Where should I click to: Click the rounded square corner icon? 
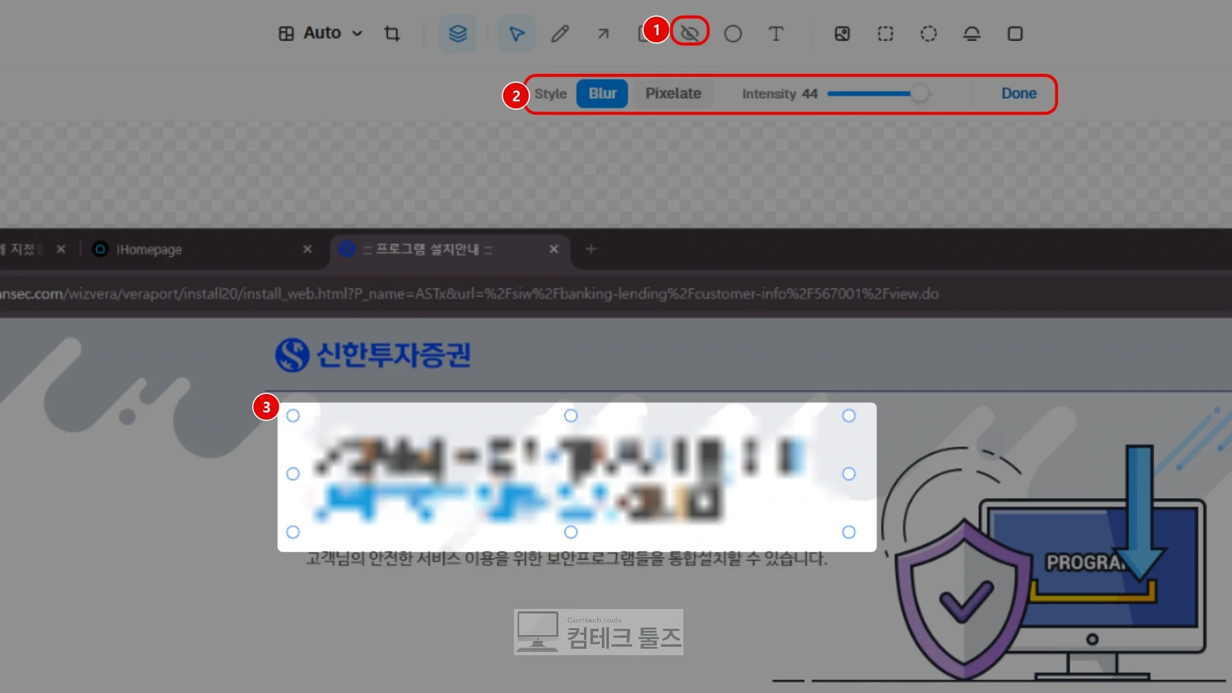click(1015, 33)
